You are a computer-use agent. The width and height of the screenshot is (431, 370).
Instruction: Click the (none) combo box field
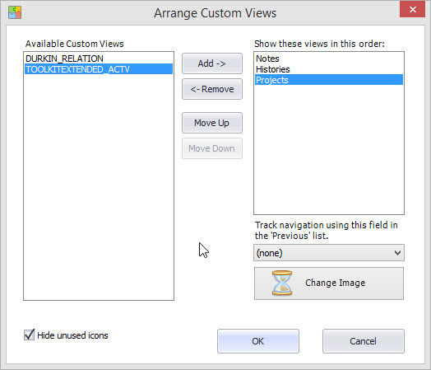(x=329, y=253)
